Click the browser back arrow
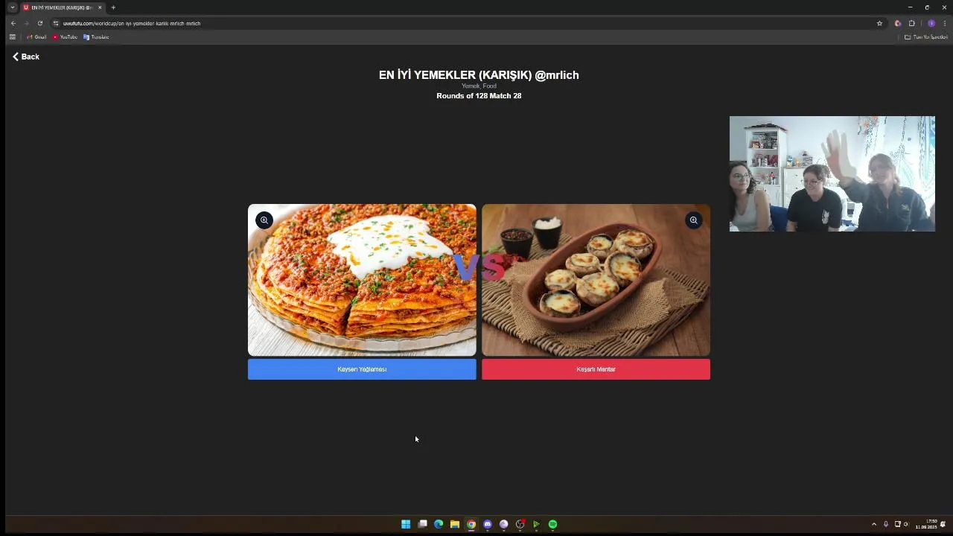The height and width of the screenshot is (536, 953). point(13,23)
